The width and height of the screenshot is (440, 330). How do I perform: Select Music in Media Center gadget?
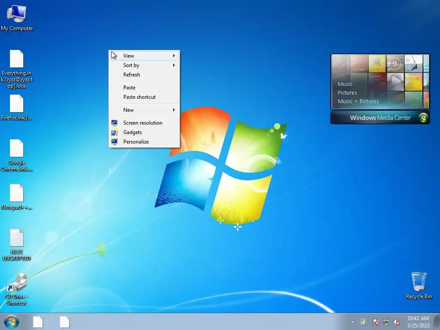pyautogui.click(x=345, y=84)
